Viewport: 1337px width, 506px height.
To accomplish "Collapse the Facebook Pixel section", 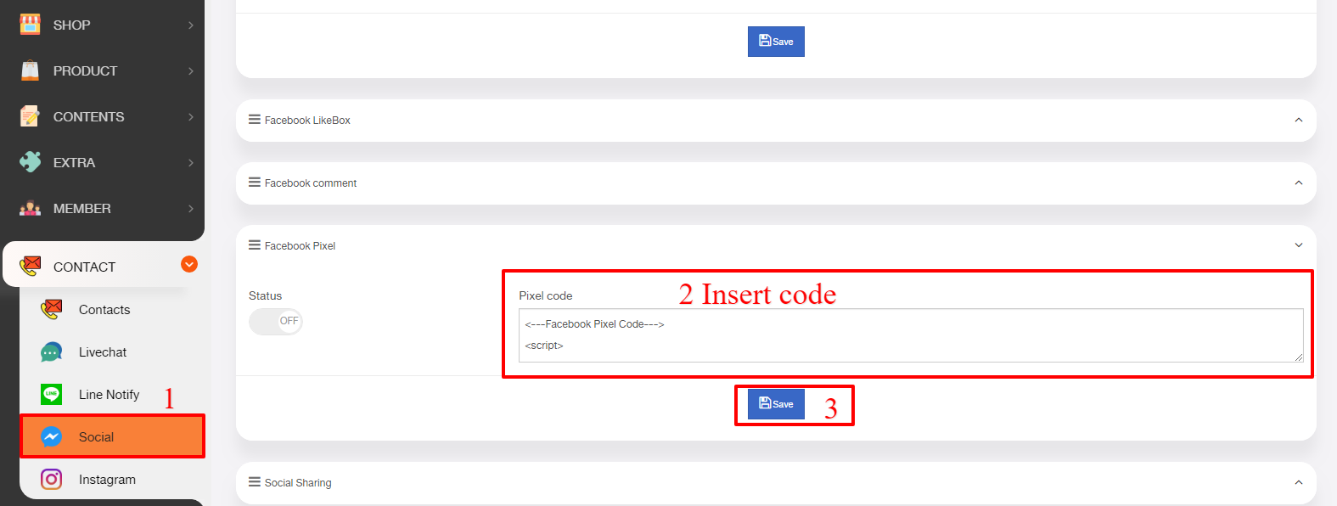I will 1298,245.
